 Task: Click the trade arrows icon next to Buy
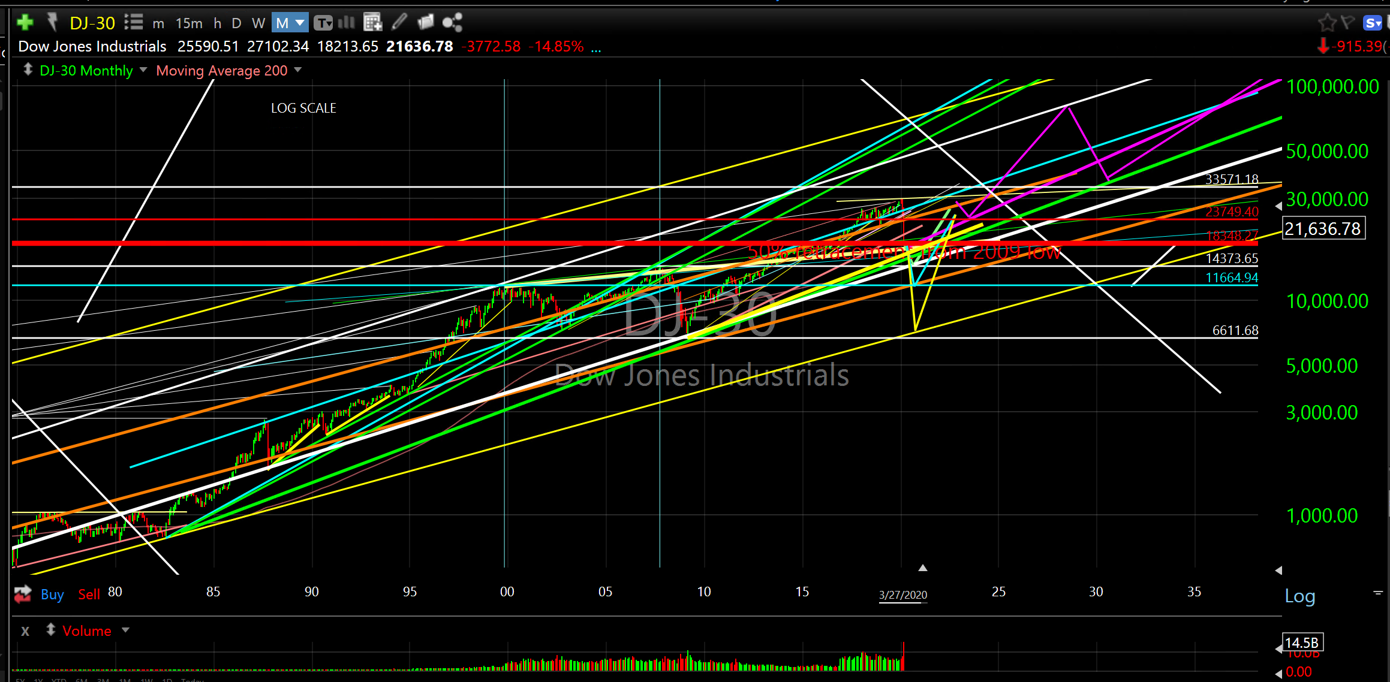(23, 594)
